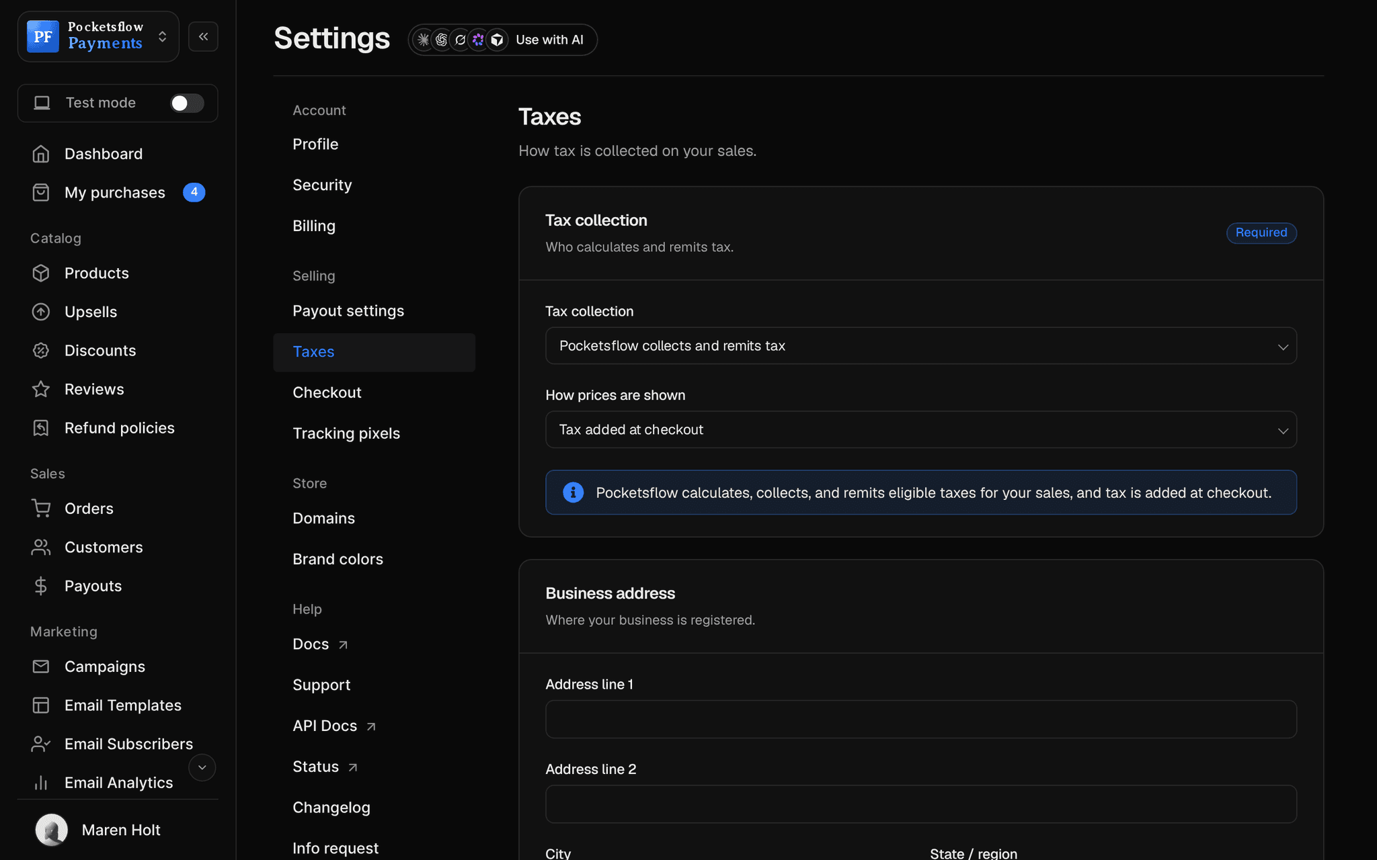Open Maren Holt user profile avatar
Screen dimensions: 1377x860
(52, 830)
